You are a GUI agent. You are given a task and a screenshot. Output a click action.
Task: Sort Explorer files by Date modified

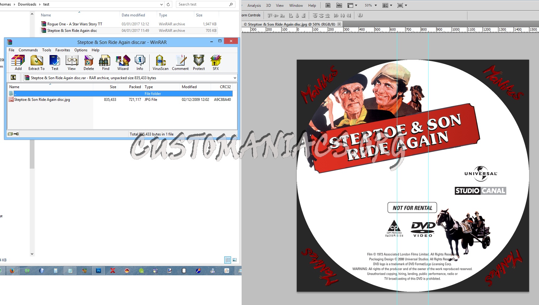click(133, 15)
